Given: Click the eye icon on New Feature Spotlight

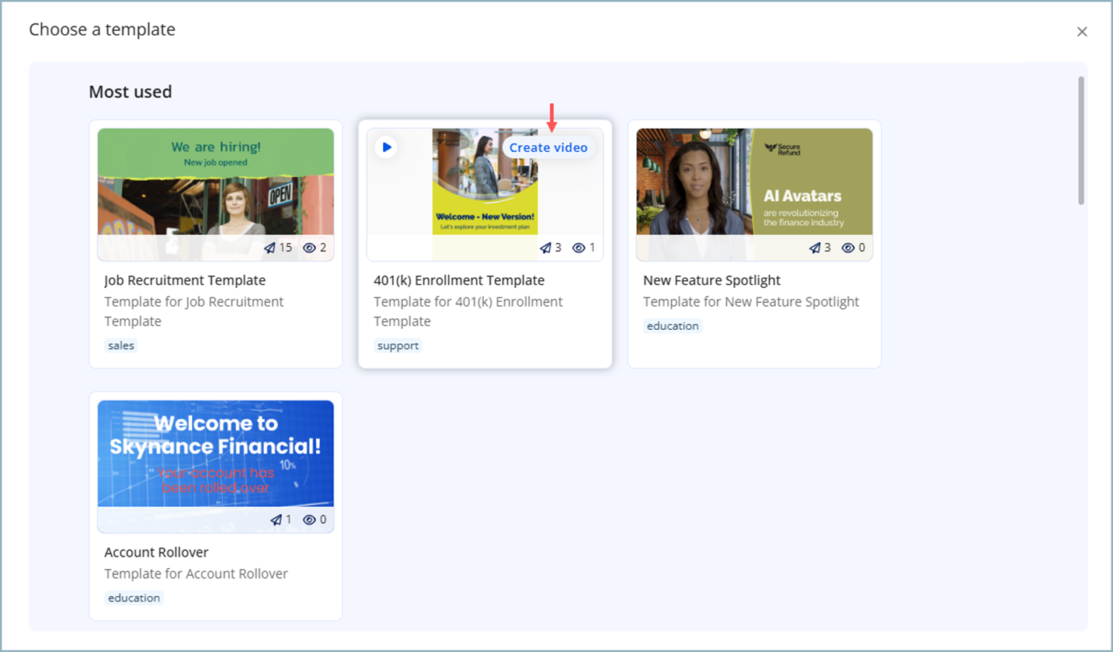Looking at the screenshot, I should tap(848, 248).
